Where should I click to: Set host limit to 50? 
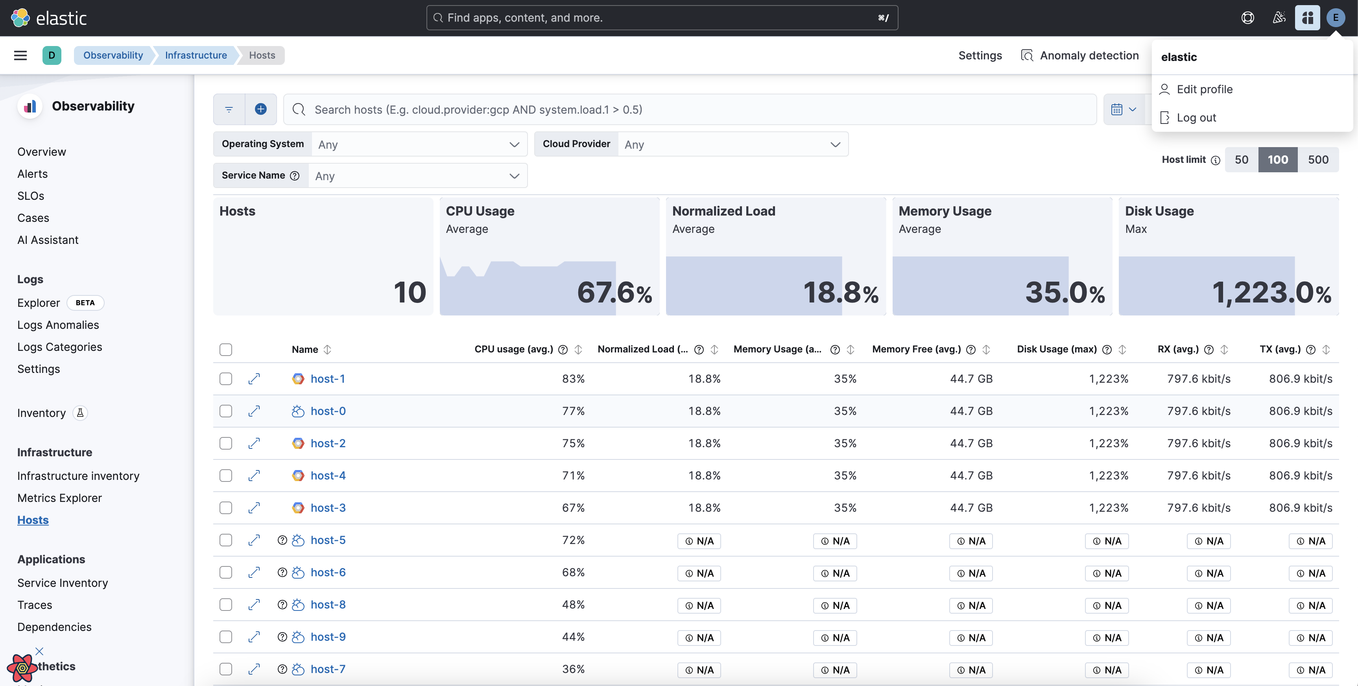click(x=1242, y=160)
